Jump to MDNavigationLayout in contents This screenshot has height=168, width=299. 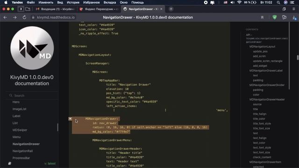263,47
